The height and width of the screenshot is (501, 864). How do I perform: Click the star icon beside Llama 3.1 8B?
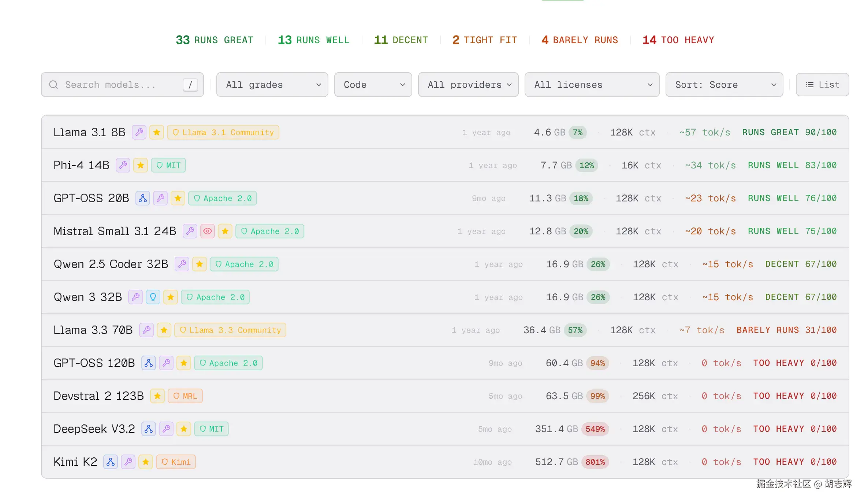point(157,132)
